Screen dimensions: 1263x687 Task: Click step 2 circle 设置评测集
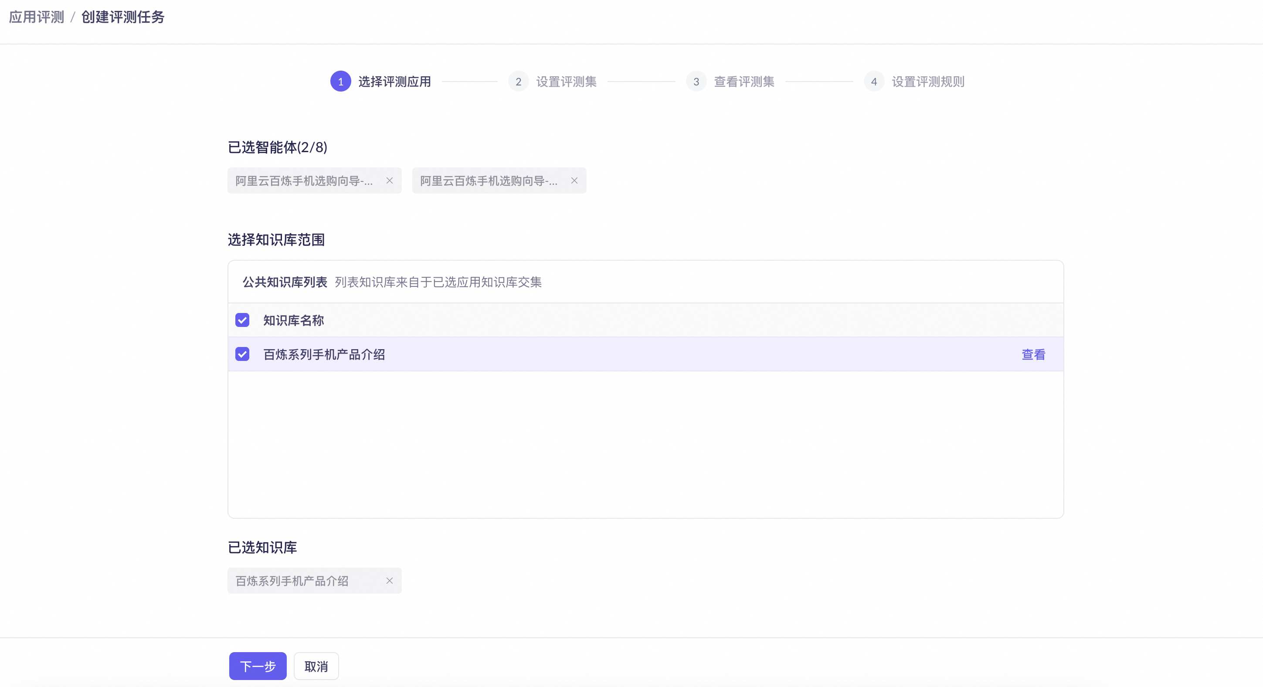[x=518, y=82]
